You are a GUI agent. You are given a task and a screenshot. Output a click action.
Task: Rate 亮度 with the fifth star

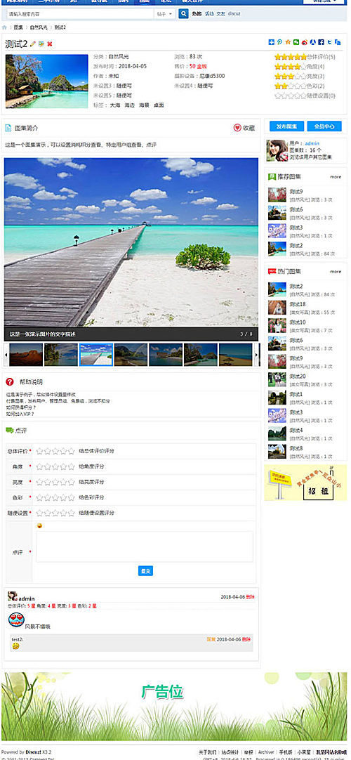pyautogui.click(x=71, y=482)
